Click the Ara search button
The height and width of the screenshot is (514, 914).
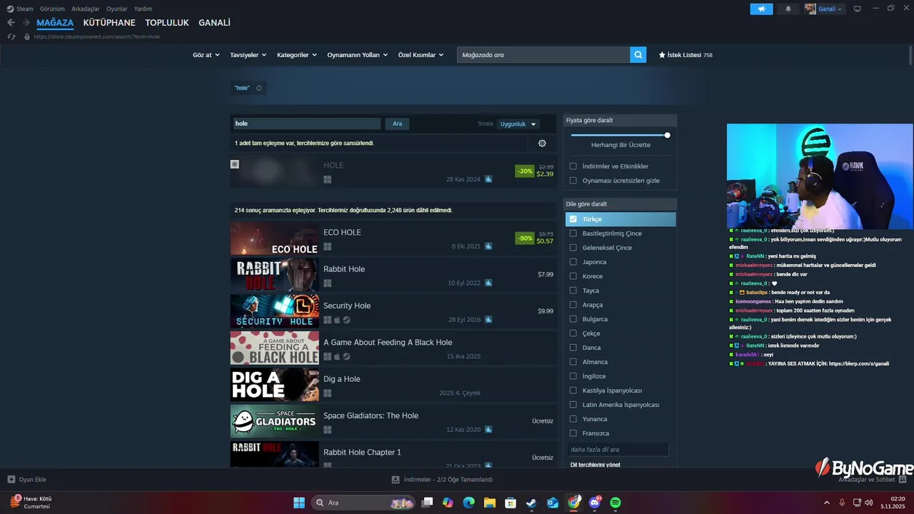tap(397, 124)
